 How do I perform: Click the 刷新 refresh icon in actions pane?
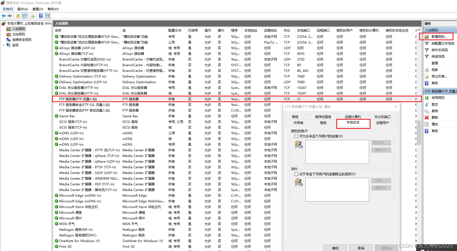pos(427,70)
